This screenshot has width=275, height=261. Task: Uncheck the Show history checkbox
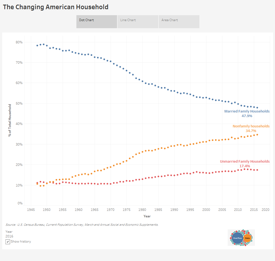click(x=8, y=241)
